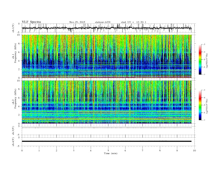Click the time axis tick label "2"
This screenshot has width=219, height=169.
pyautogui.click(x=56, y=150)
